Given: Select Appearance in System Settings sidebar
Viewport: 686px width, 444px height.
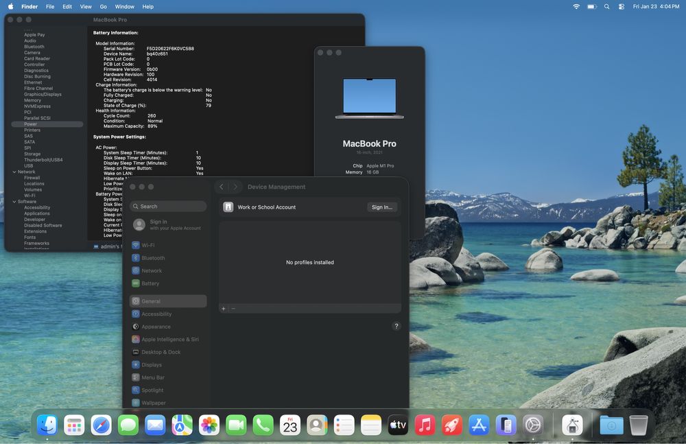Looking at the screenshot, I should click(169, 327).
